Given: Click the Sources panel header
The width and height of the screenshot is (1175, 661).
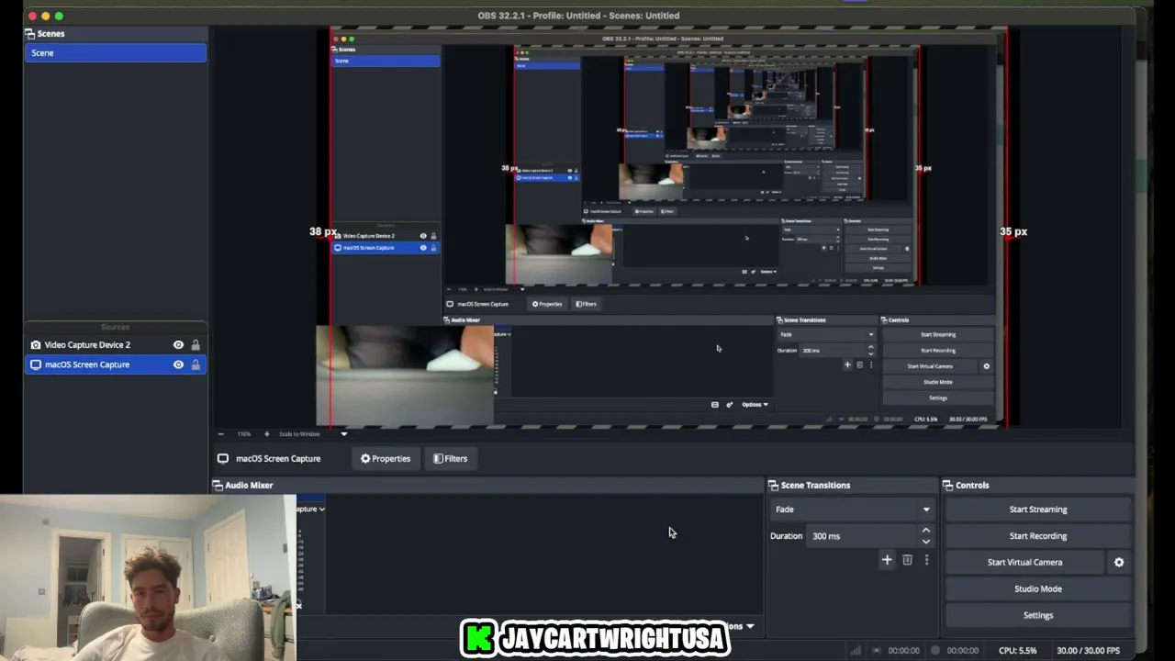Looking at the screenshot, I should click(x=116, y=327).
